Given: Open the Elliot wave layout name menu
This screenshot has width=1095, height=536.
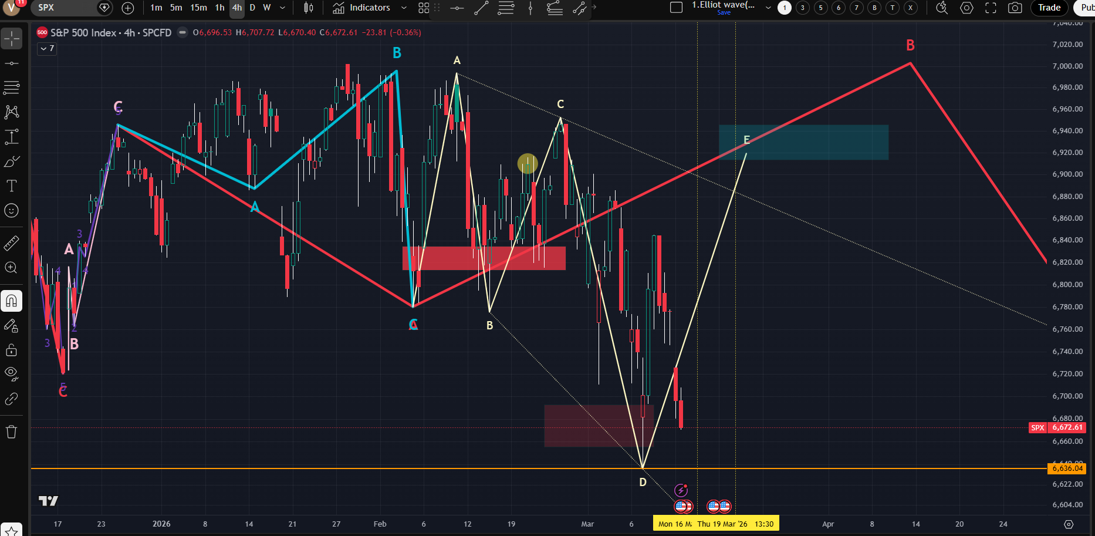Looking at the screenshot, I should (x=724, y=5).
